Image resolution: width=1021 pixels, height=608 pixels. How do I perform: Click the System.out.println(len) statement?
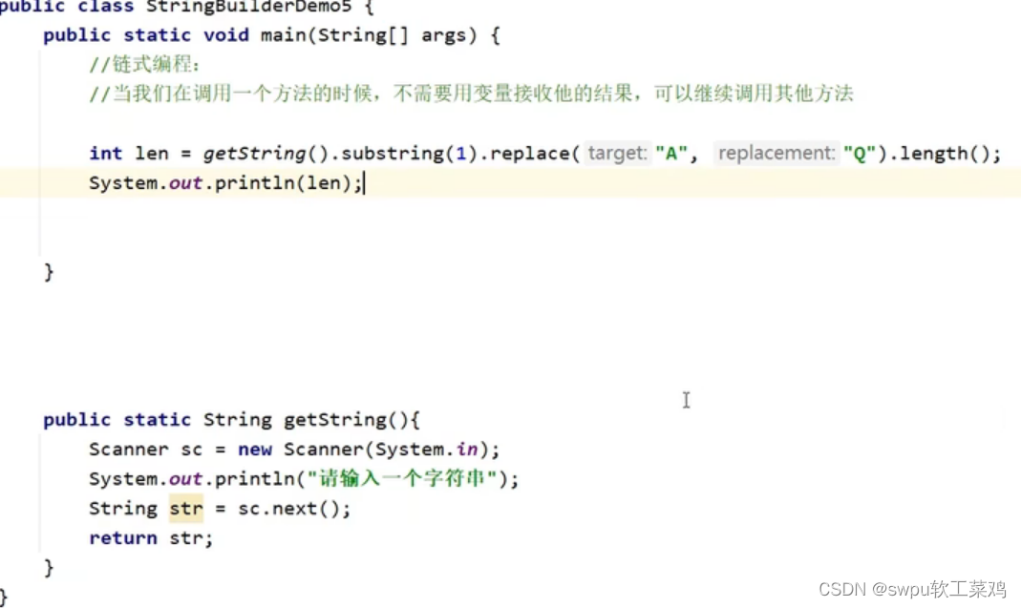coord(226,183)
